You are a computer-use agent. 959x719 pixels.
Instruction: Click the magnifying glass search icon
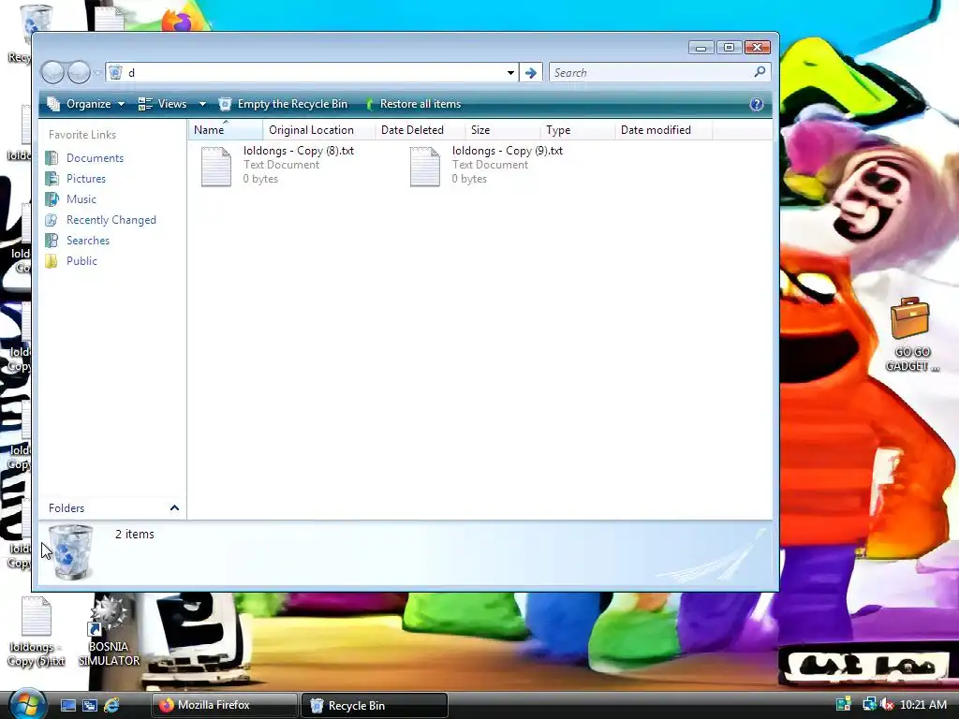point(760,72)
